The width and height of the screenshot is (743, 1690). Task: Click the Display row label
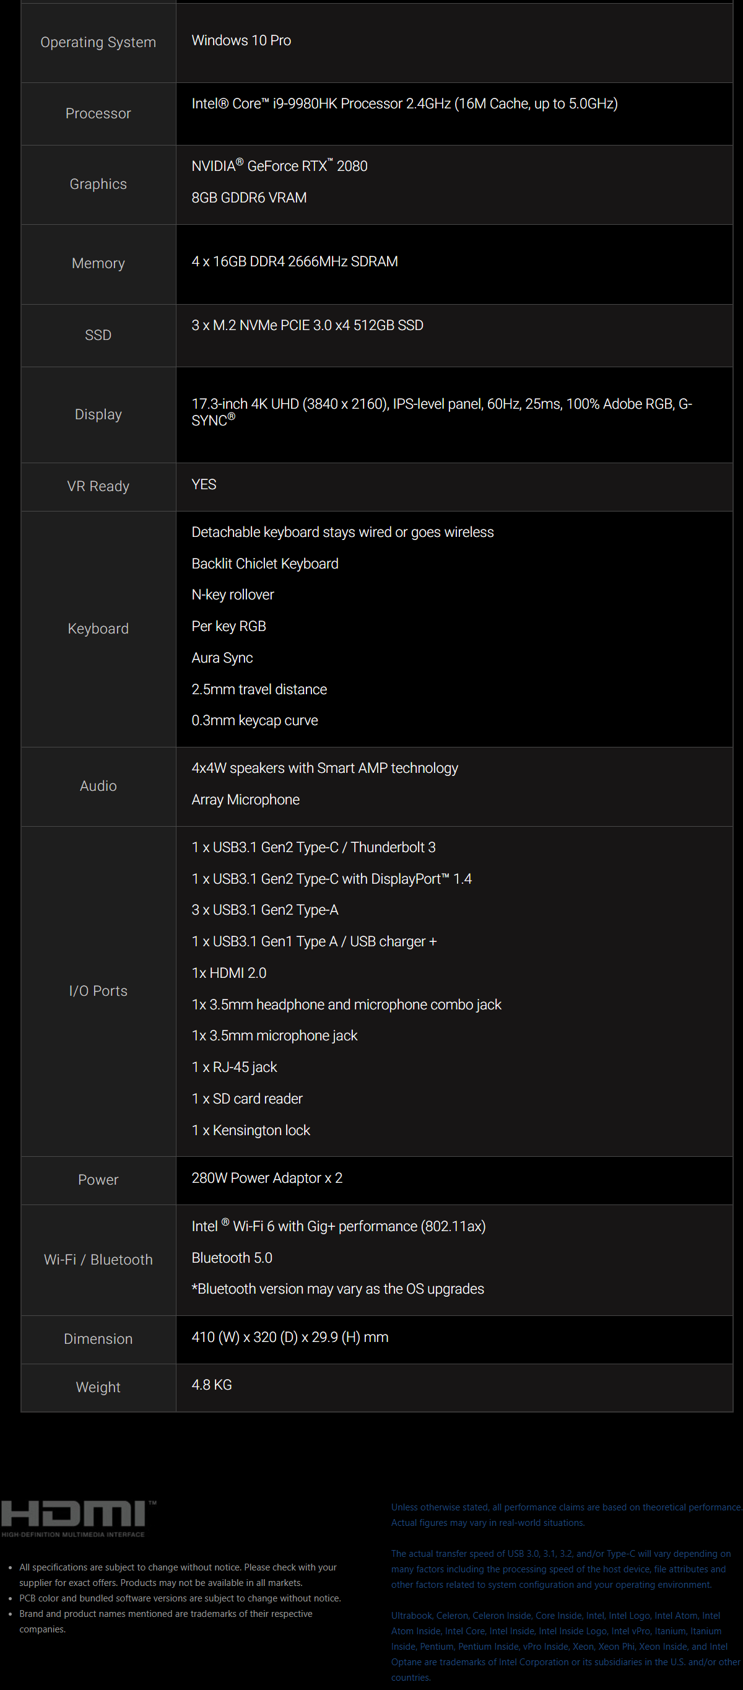pyautogui.click(x=98, y=415)
